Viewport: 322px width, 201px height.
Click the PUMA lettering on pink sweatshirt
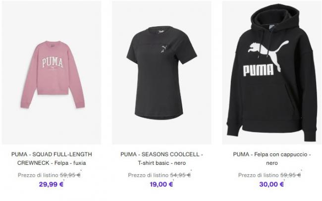click(53, 62)
